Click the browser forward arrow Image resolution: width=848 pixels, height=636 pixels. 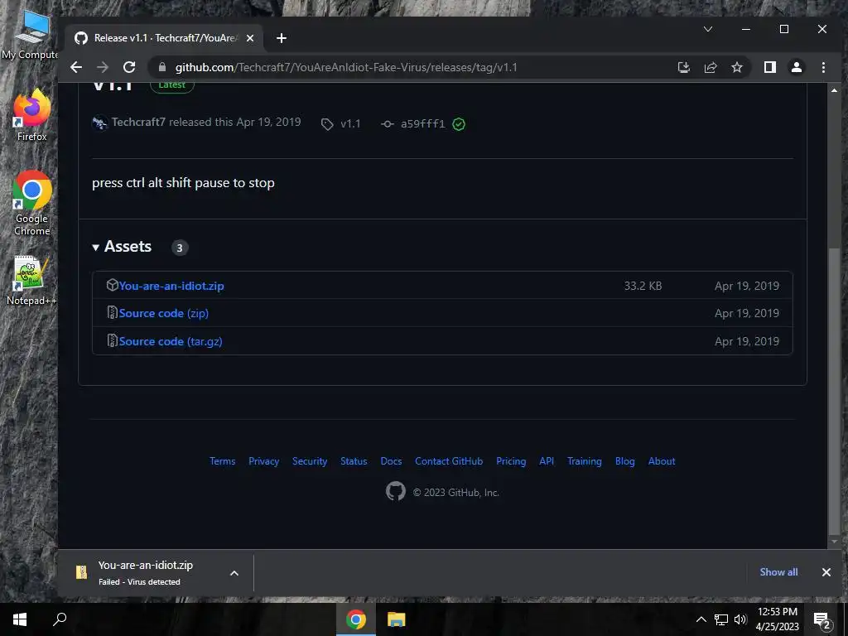[102, 67]
